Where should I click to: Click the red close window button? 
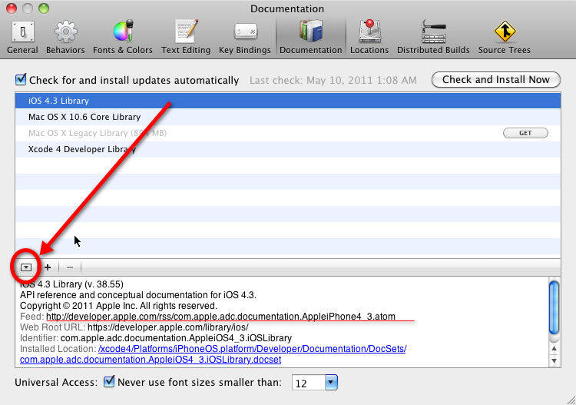[x=12, y=8]
